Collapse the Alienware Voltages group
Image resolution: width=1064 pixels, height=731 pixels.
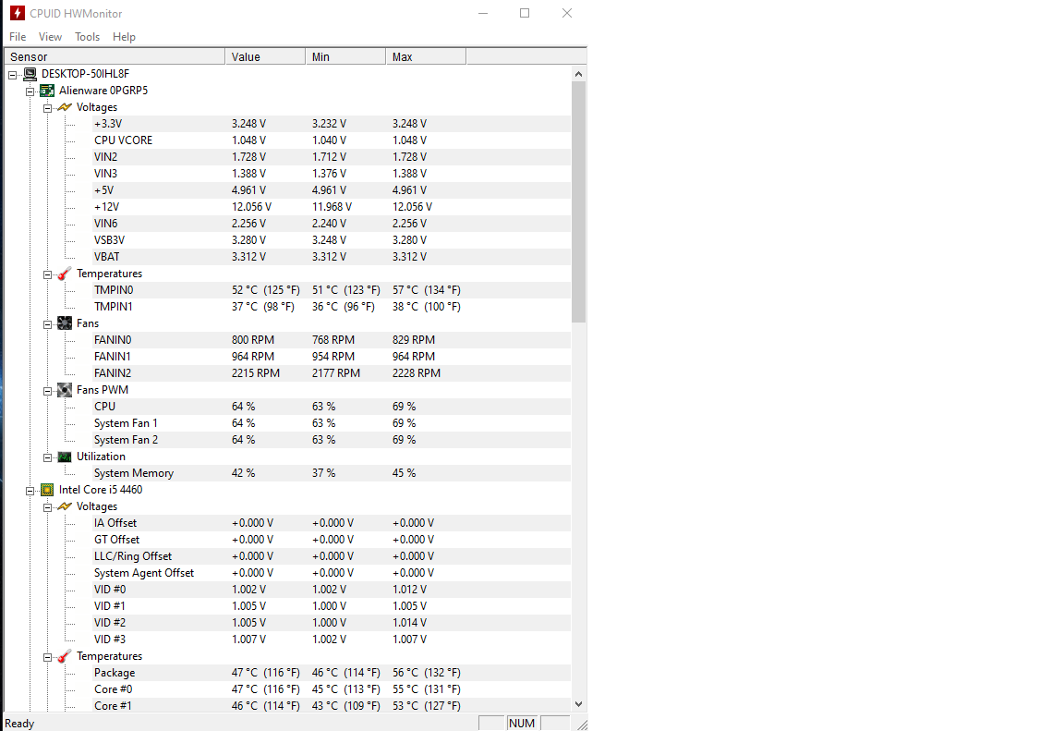coord(47,108)
